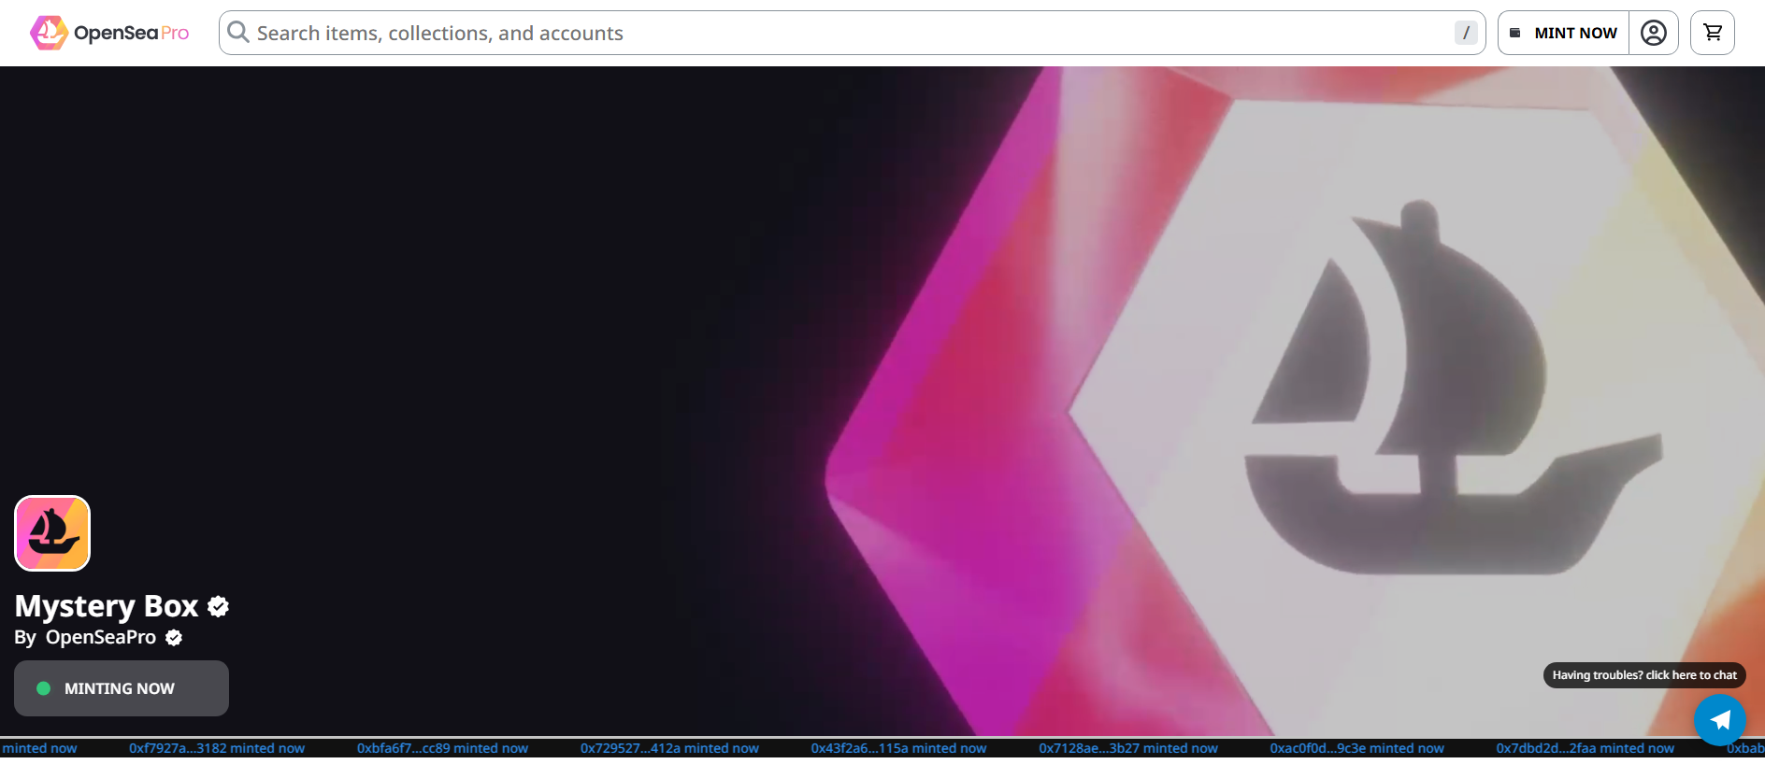Open the account profile icon
Image resolution: width=1765 pixels, height=764 pixels.
1654,33
